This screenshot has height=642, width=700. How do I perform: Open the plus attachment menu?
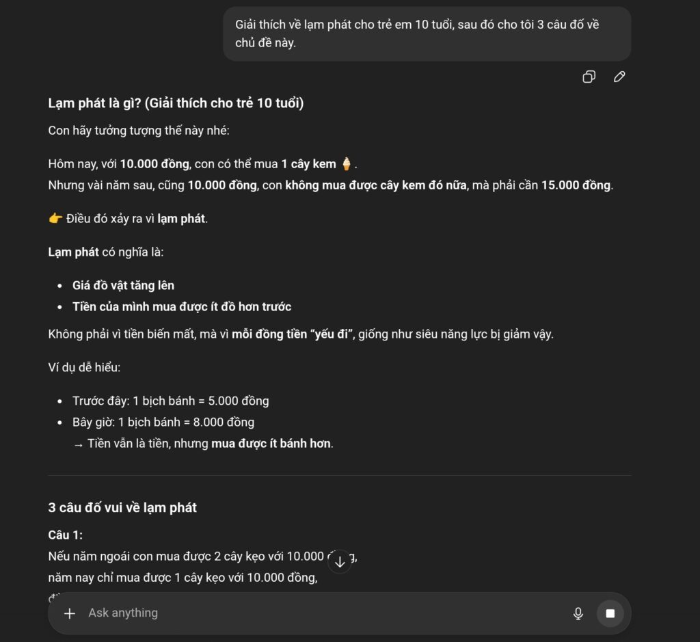(70, 613)
